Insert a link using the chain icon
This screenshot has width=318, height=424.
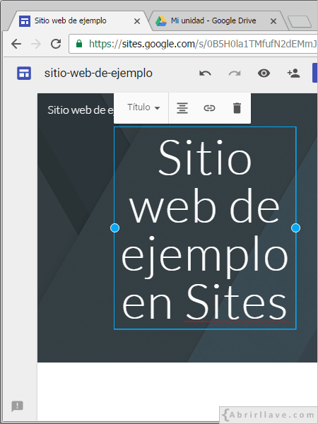209,108
